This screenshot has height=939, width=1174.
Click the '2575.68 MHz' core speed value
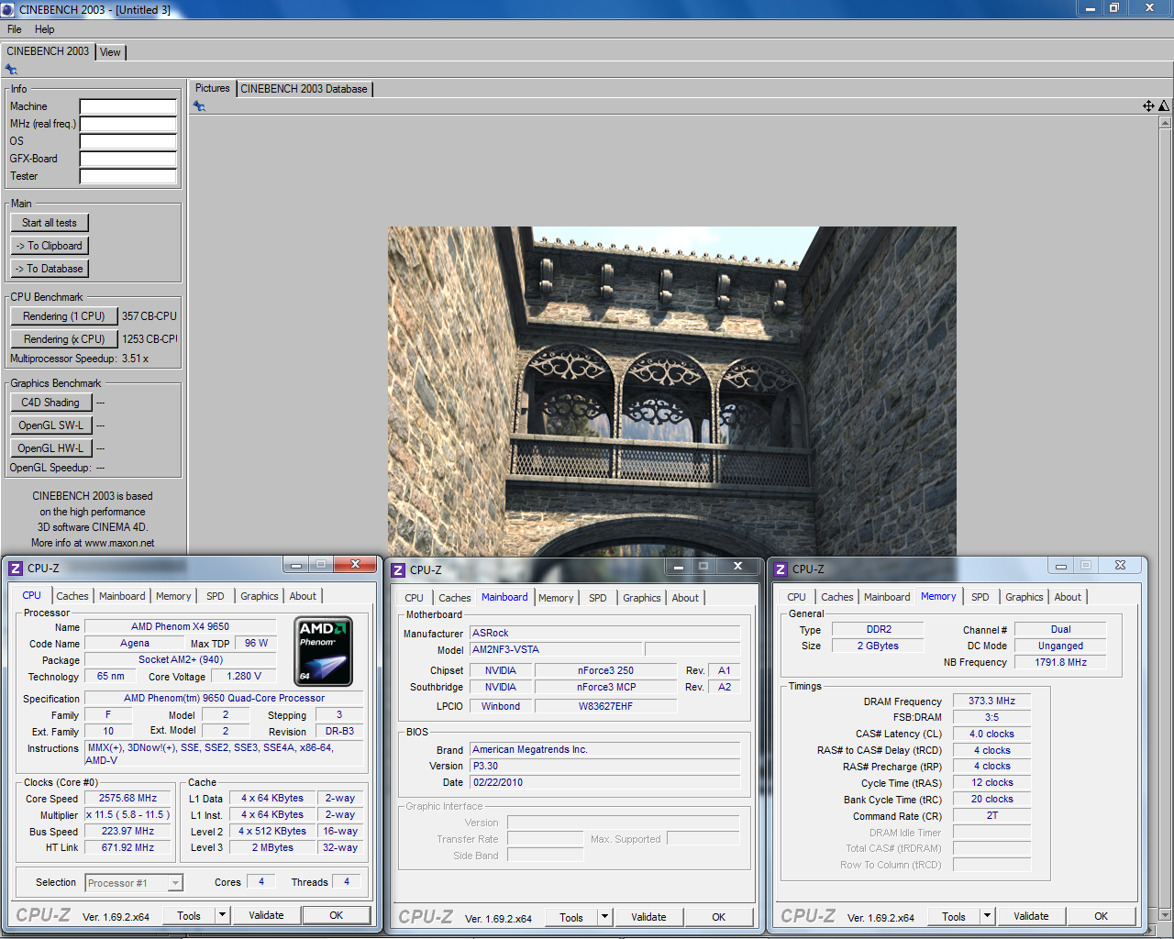point(127,799)
